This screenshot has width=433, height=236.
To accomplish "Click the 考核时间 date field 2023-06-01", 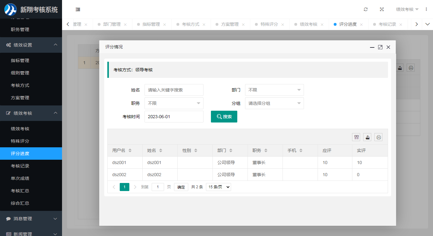I will click(174, 117).
